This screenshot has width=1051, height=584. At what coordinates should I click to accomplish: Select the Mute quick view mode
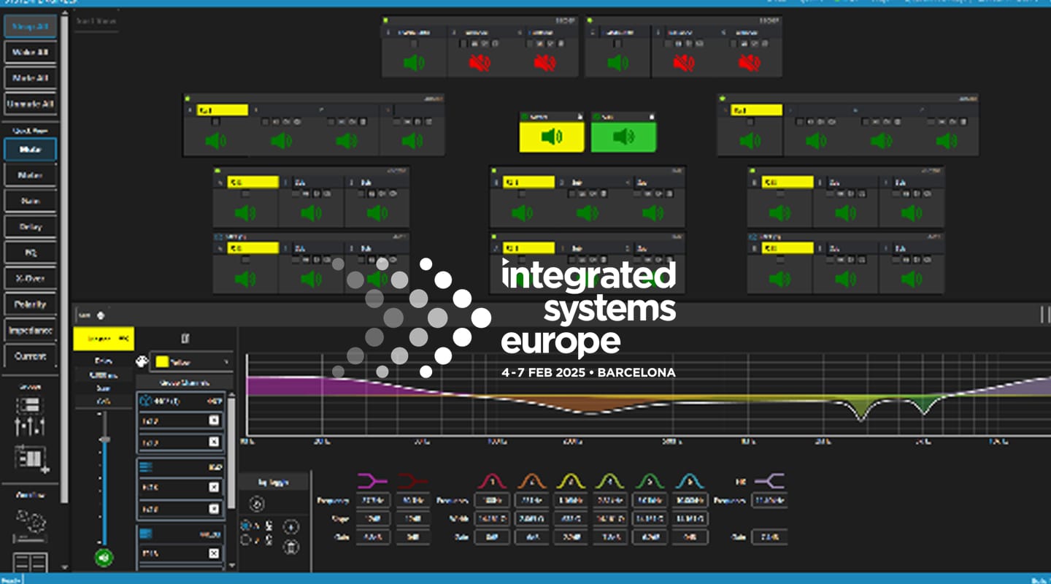[30, 150]
